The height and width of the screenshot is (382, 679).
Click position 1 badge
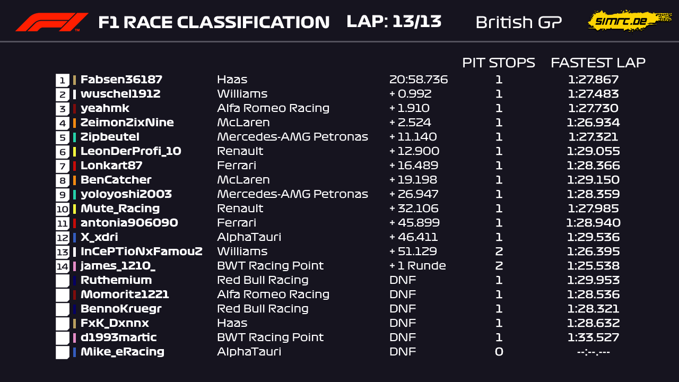pos(63,80)
